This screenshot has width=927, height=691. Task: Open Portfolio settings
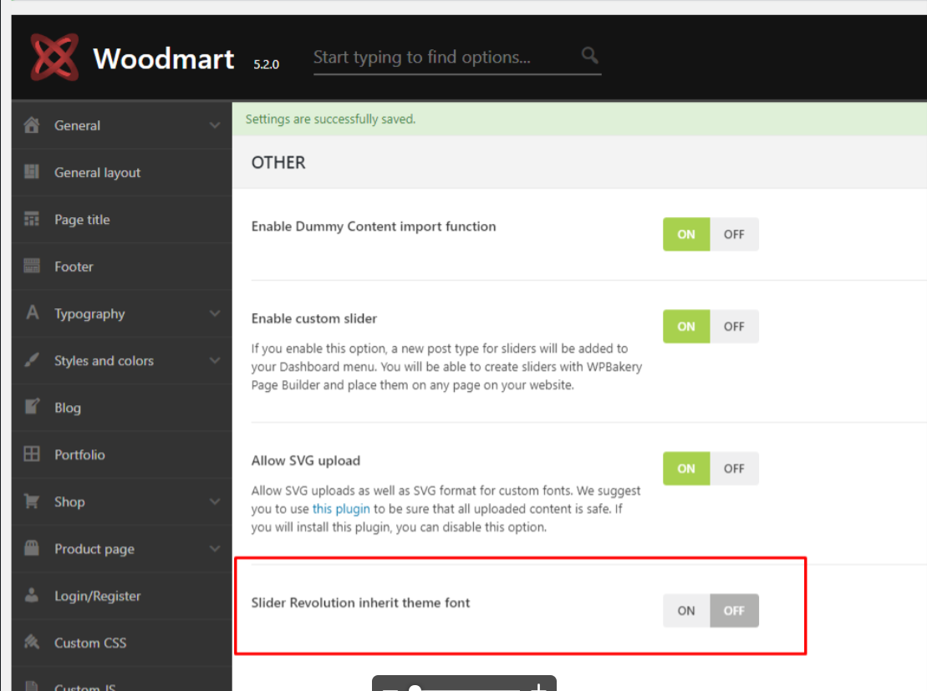(122, 455)
